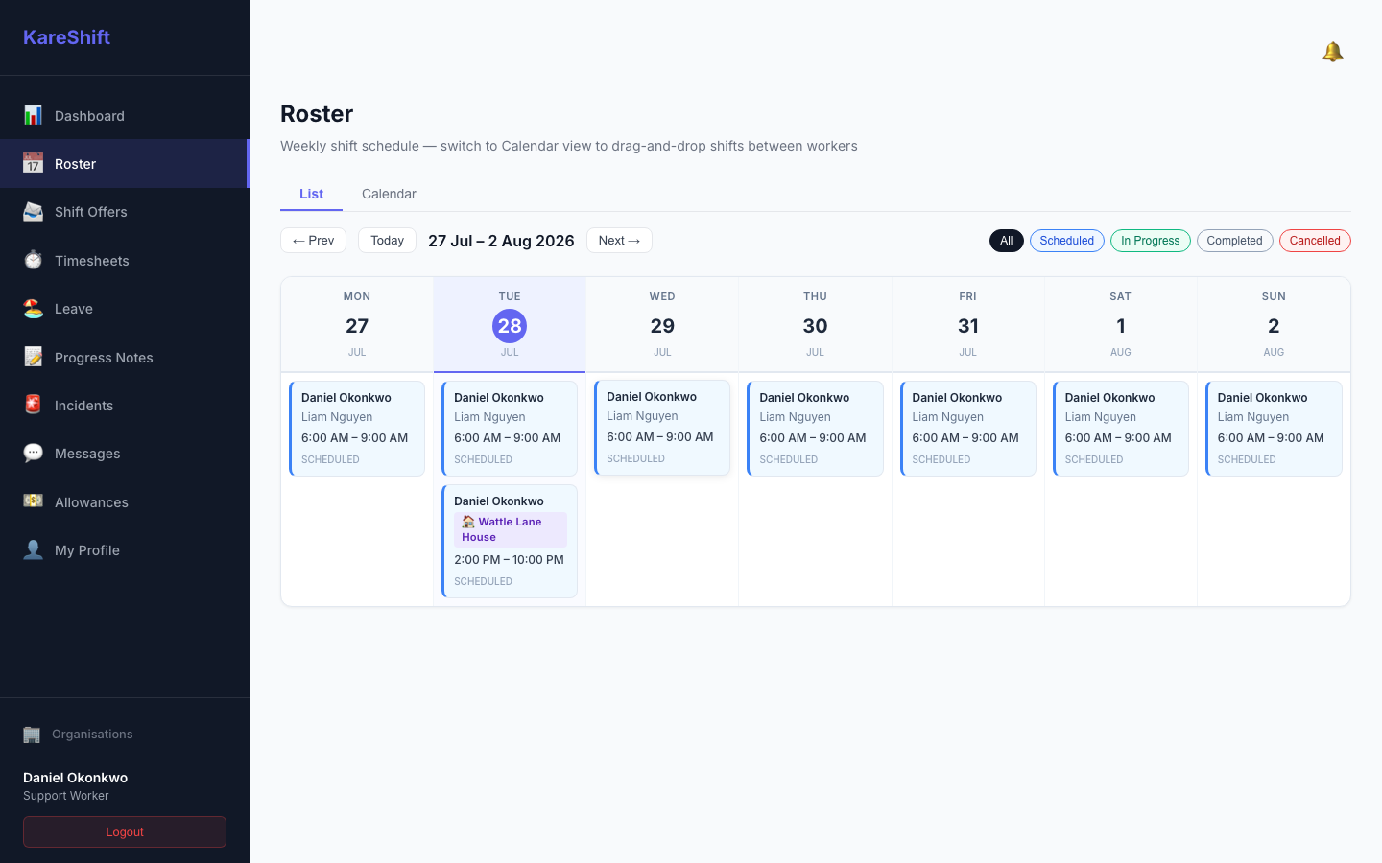Click the Allowances money icon
The image size is (1382, 863).
click(x=33, y=501)
